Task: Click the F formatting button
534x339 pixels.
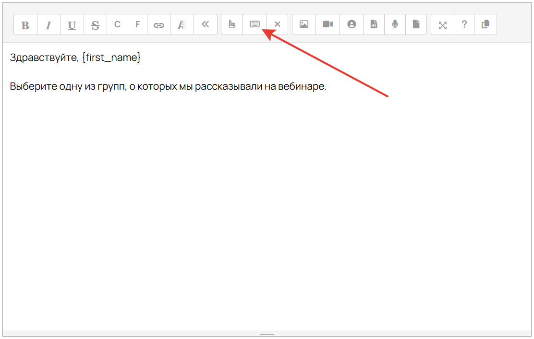Action: point(138,24)
